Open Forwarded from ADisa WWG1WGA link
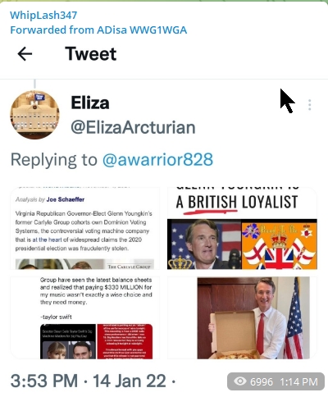 98,30
